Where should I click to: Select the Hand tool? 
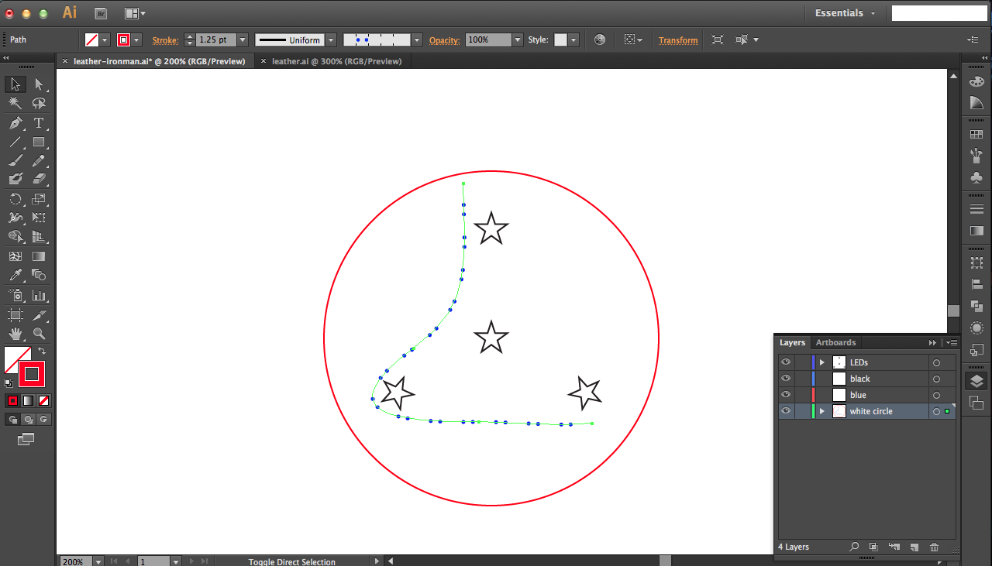[x=15, y=333]
